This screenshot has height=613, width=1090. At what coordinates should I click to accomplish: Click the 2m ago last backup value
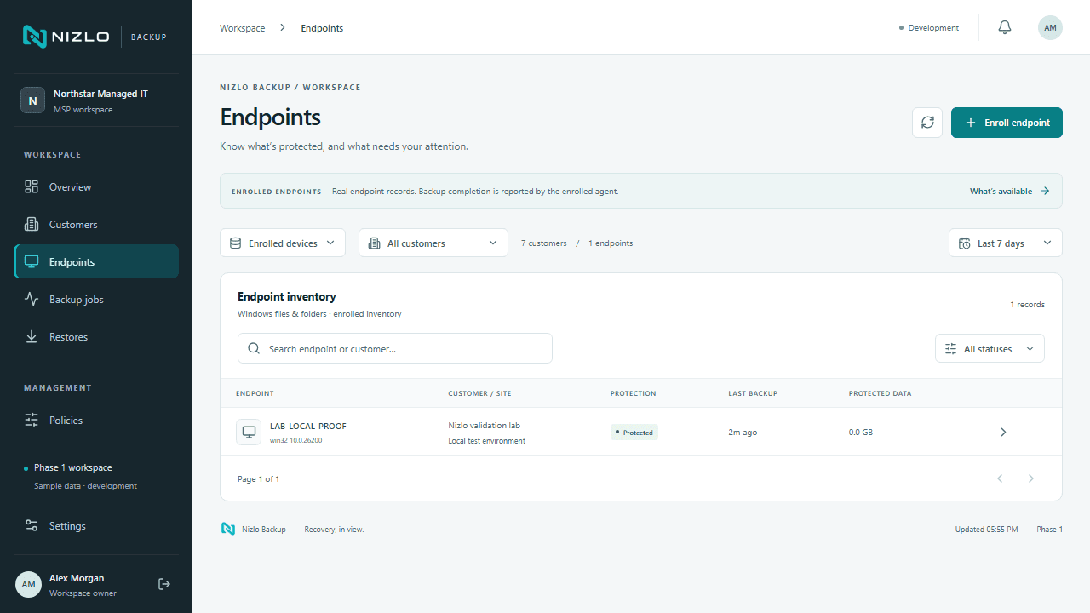click(x=743, y=433)
